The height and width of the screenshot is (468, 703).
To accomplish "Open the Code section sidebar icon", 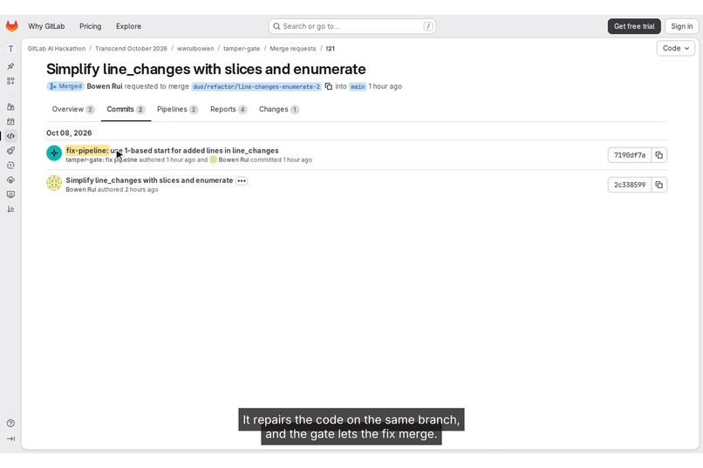I will pos(10,136).
